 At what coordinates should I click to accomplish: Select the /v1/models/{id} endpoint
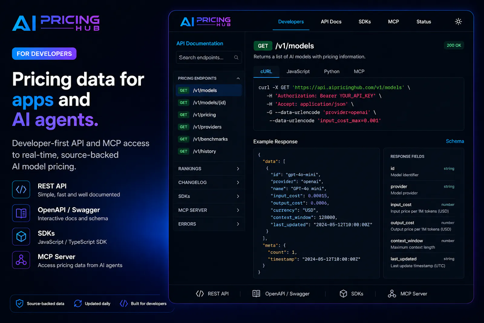pyautogui.click(x=209, y=103)
